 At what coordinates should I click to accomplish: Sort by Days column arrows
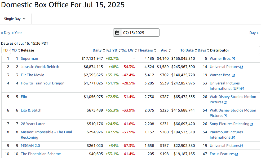click(x=208, y=50)
